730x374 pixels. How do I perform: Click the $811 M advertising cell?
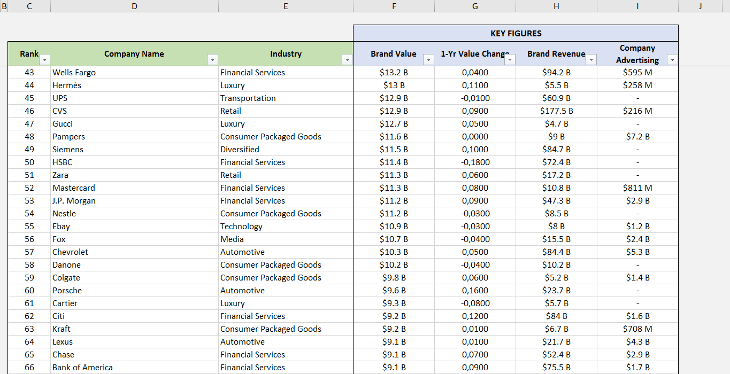637,188
